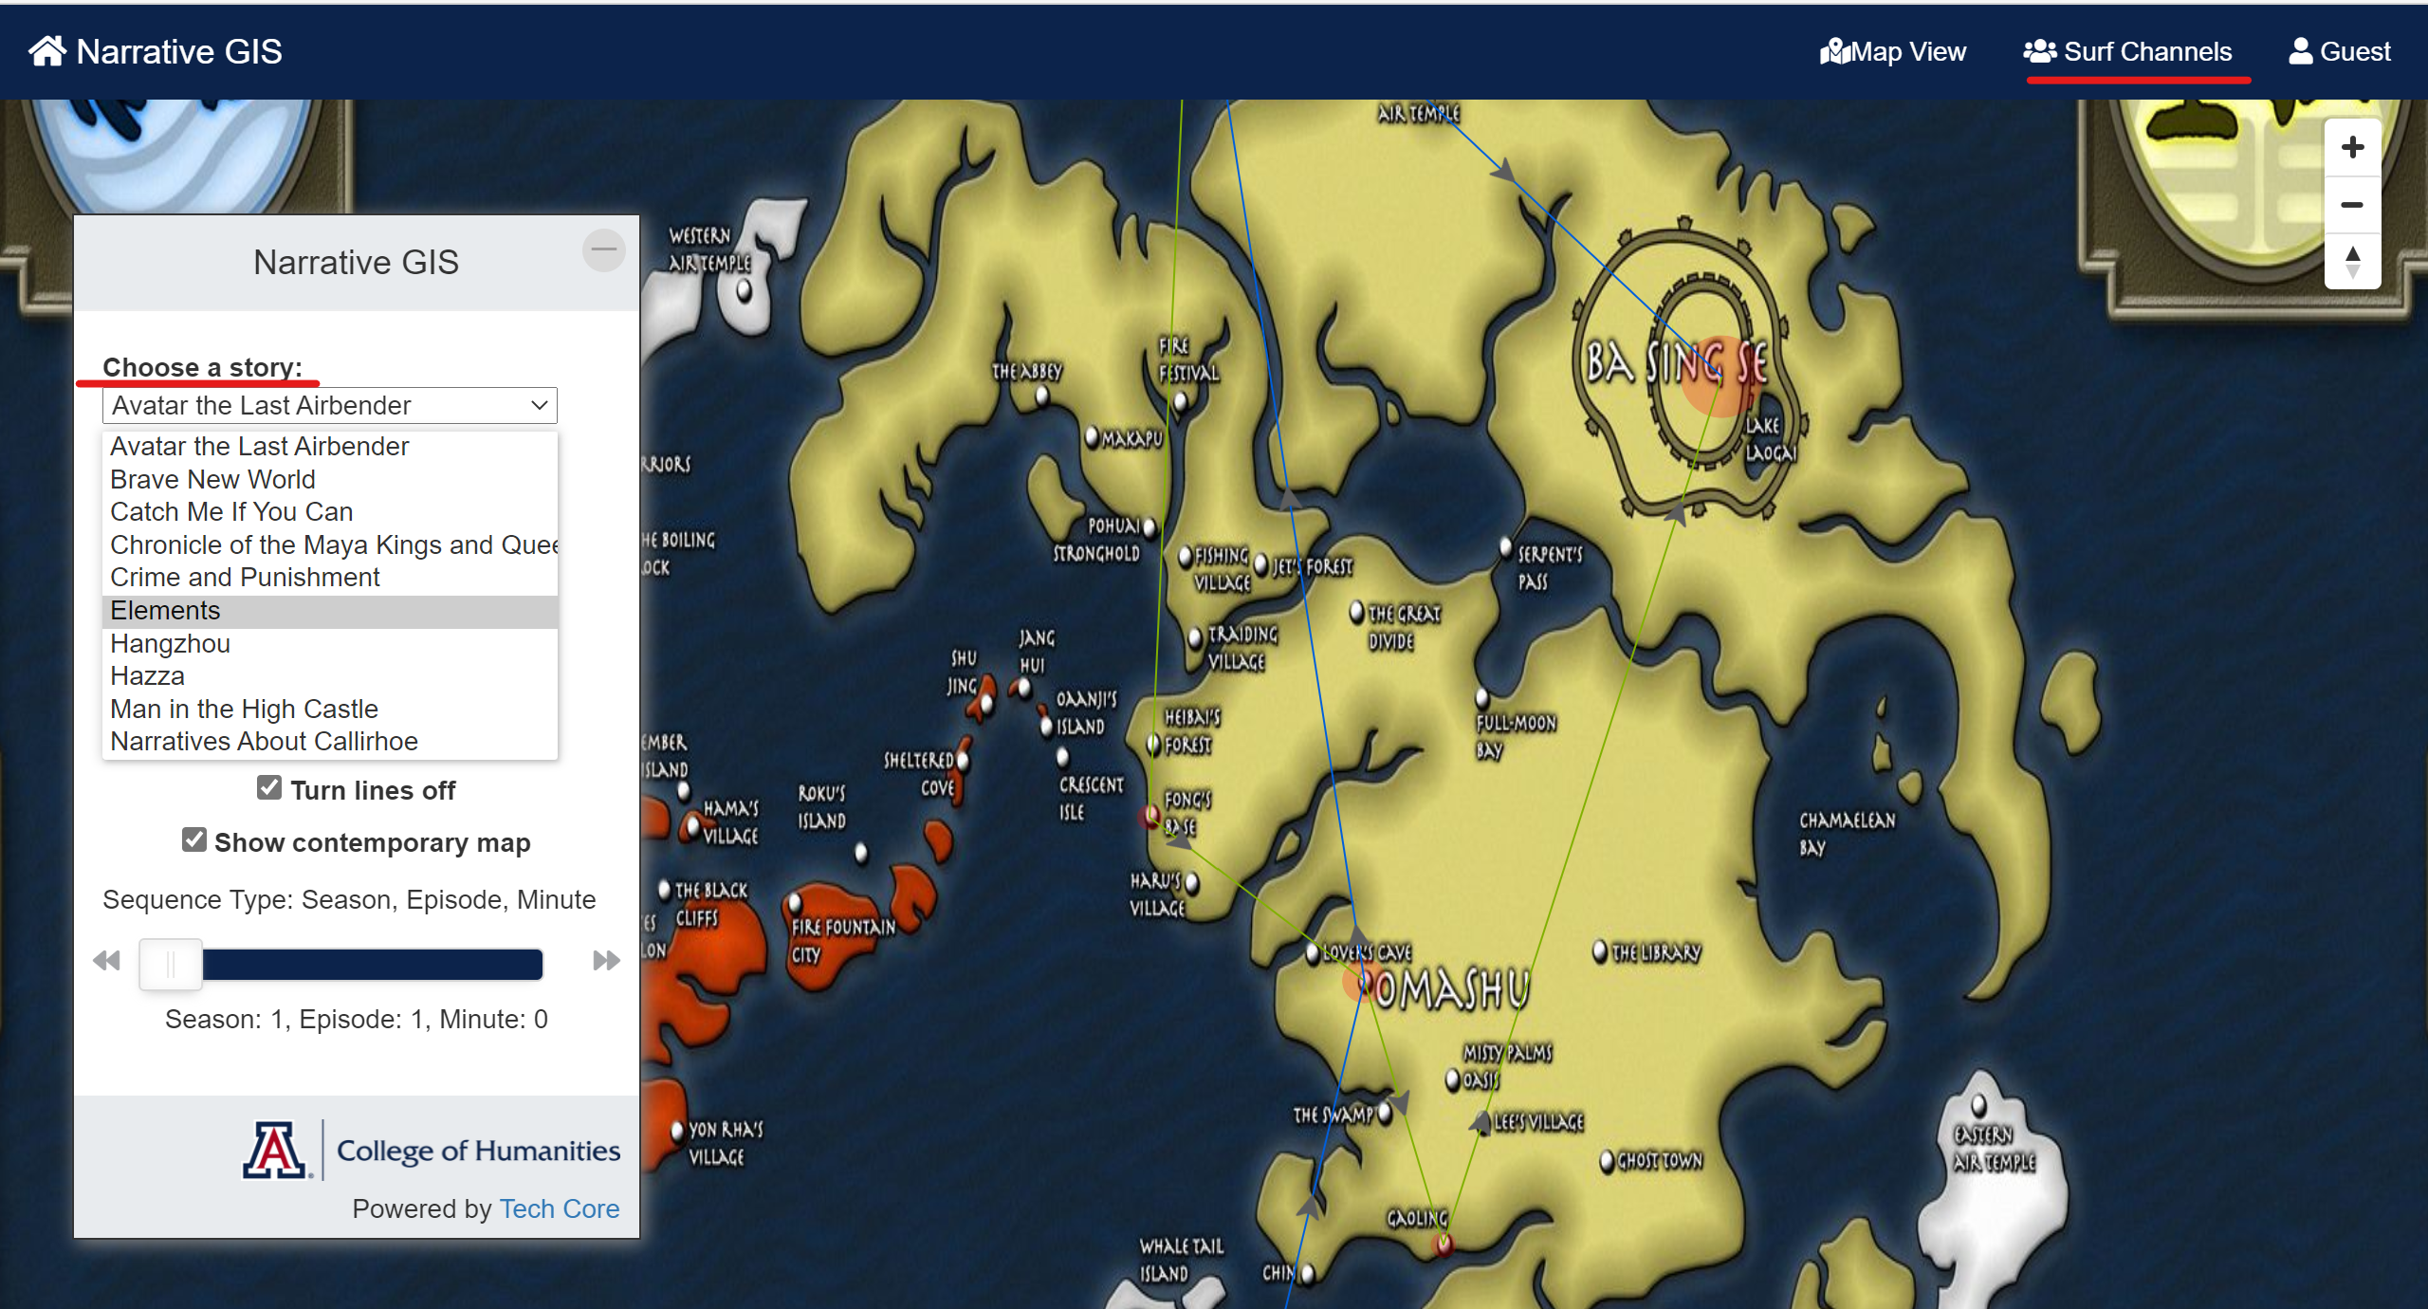Click the Pohuai Stronghold marker

pyautogui.click(x=1150, y=526)
